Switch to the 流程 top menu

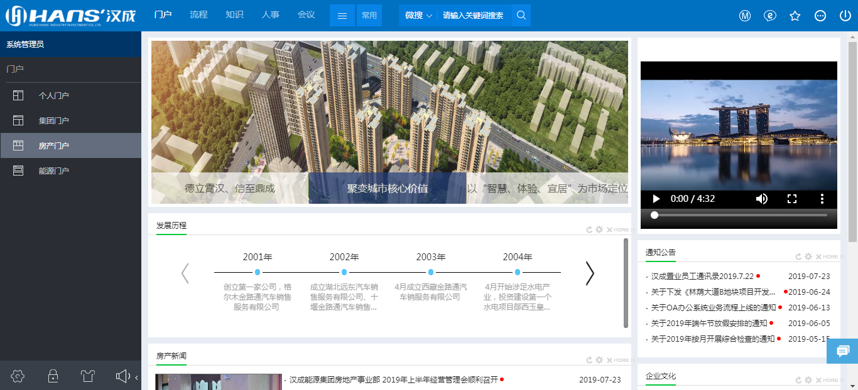coord(198,14)
